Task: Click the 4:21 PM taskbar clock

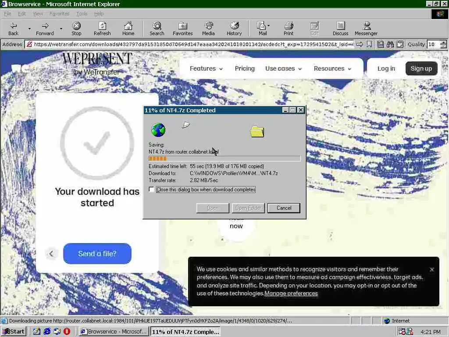Action: (431, 332)
